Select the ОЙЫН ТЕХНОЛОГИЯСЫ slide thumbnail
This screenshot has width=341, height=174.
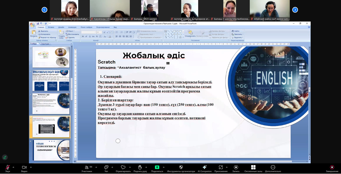pyautogui.click(x=51, y=150)
